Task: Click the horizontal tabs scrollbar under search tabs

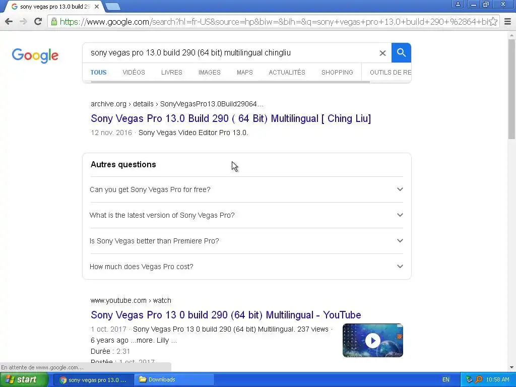Action: pyautogui.click(x=230, y=82)
